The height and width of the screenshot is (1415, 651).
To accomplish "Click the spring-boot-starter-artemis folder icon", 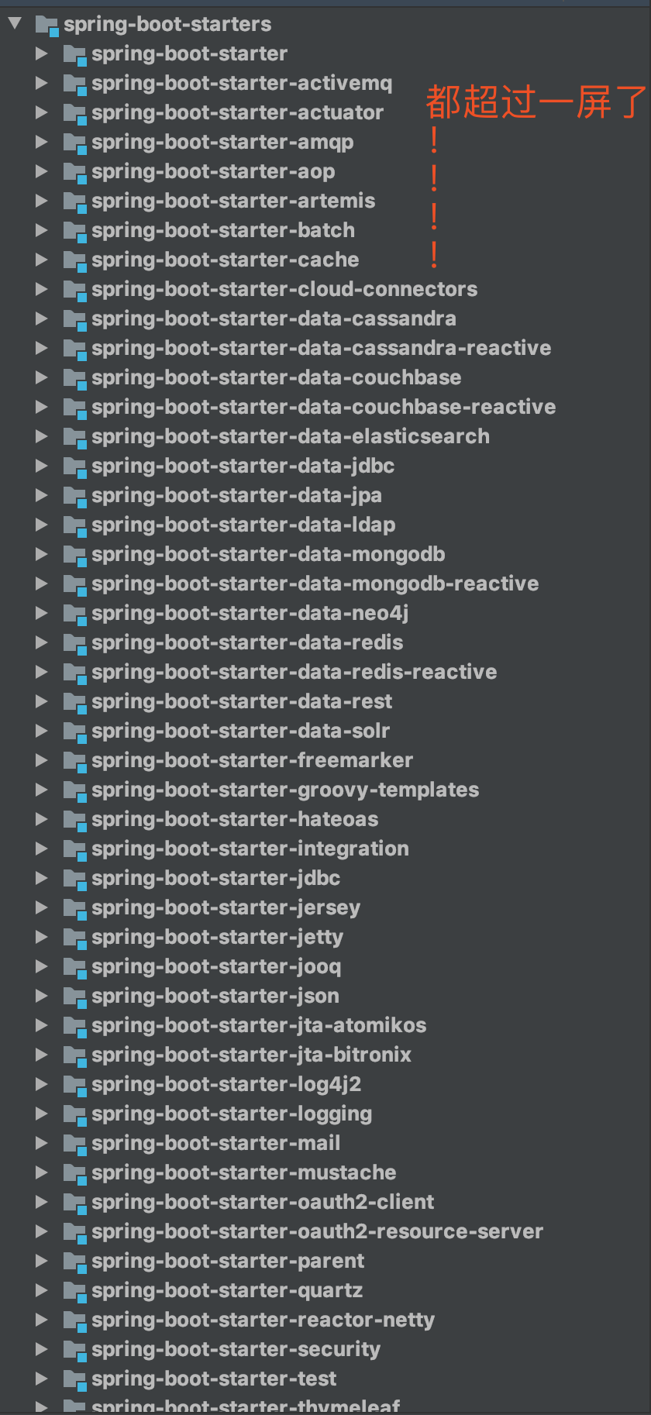I will [75, 202].
